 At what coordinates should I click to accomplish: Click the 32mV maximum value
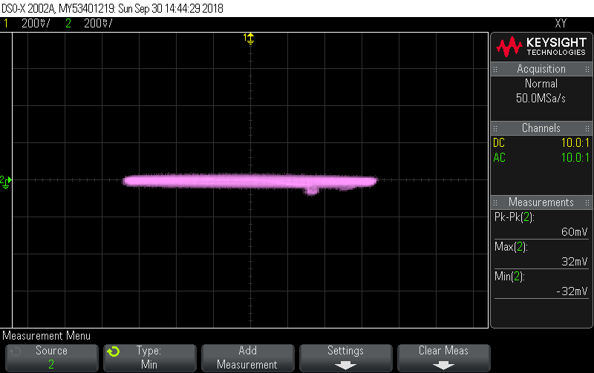click(x=574, y=262)
